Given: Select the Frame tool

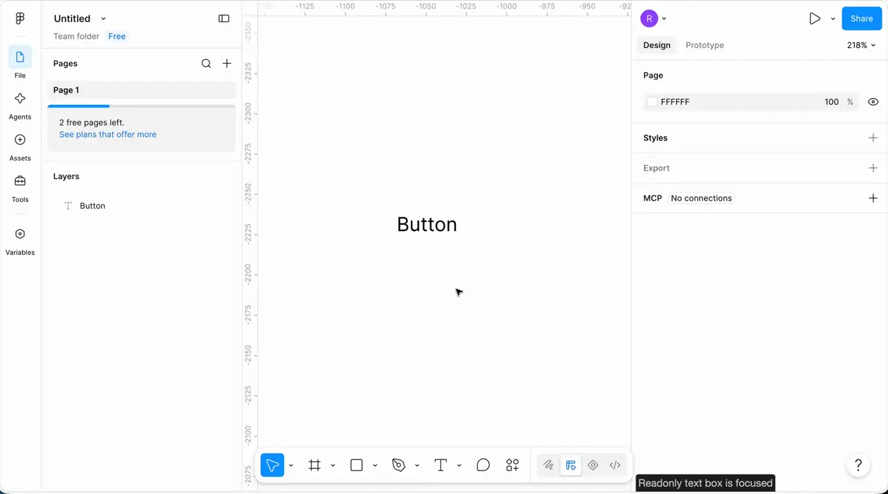Looking at the screenshot, I should tap(314, 465).
